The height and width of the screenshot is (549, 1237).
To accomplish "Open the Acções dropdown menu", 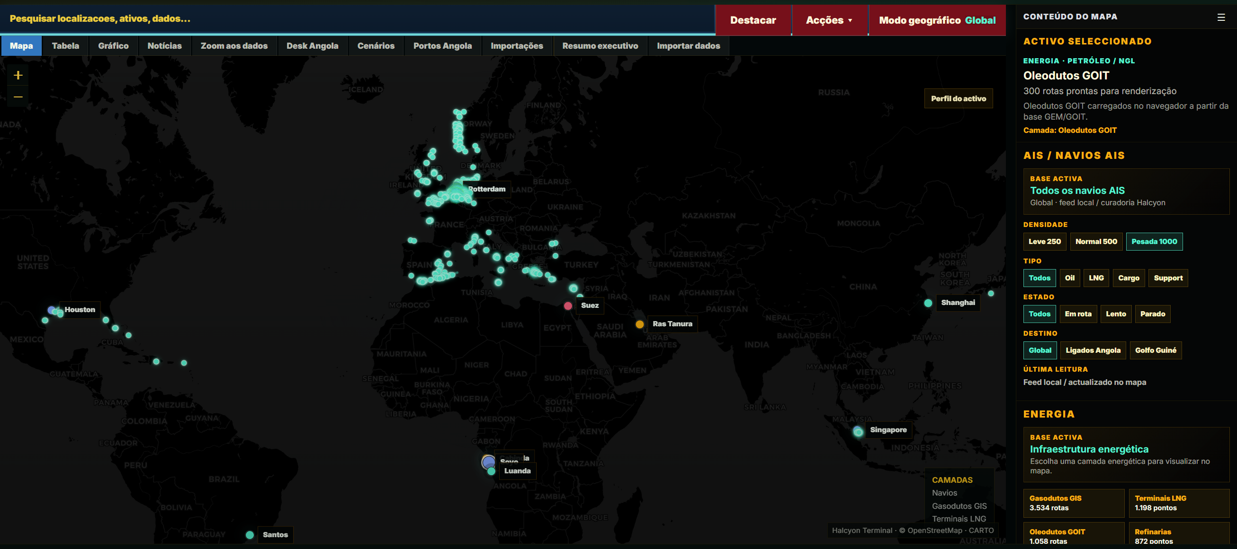I will [829, 20].
